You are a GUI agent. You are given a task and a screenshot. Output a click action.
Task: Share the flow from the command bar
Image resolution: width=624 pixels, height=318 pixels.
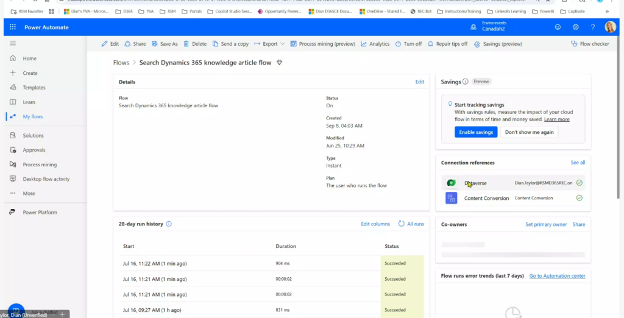[135, 44]
